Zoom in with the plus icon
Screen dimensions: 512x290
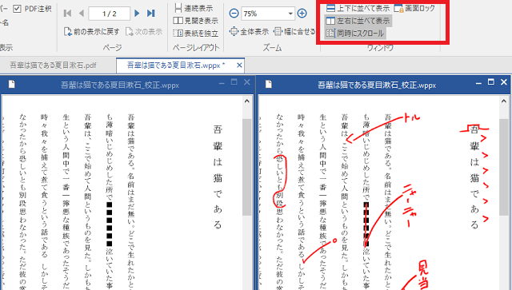click(302, 14)
